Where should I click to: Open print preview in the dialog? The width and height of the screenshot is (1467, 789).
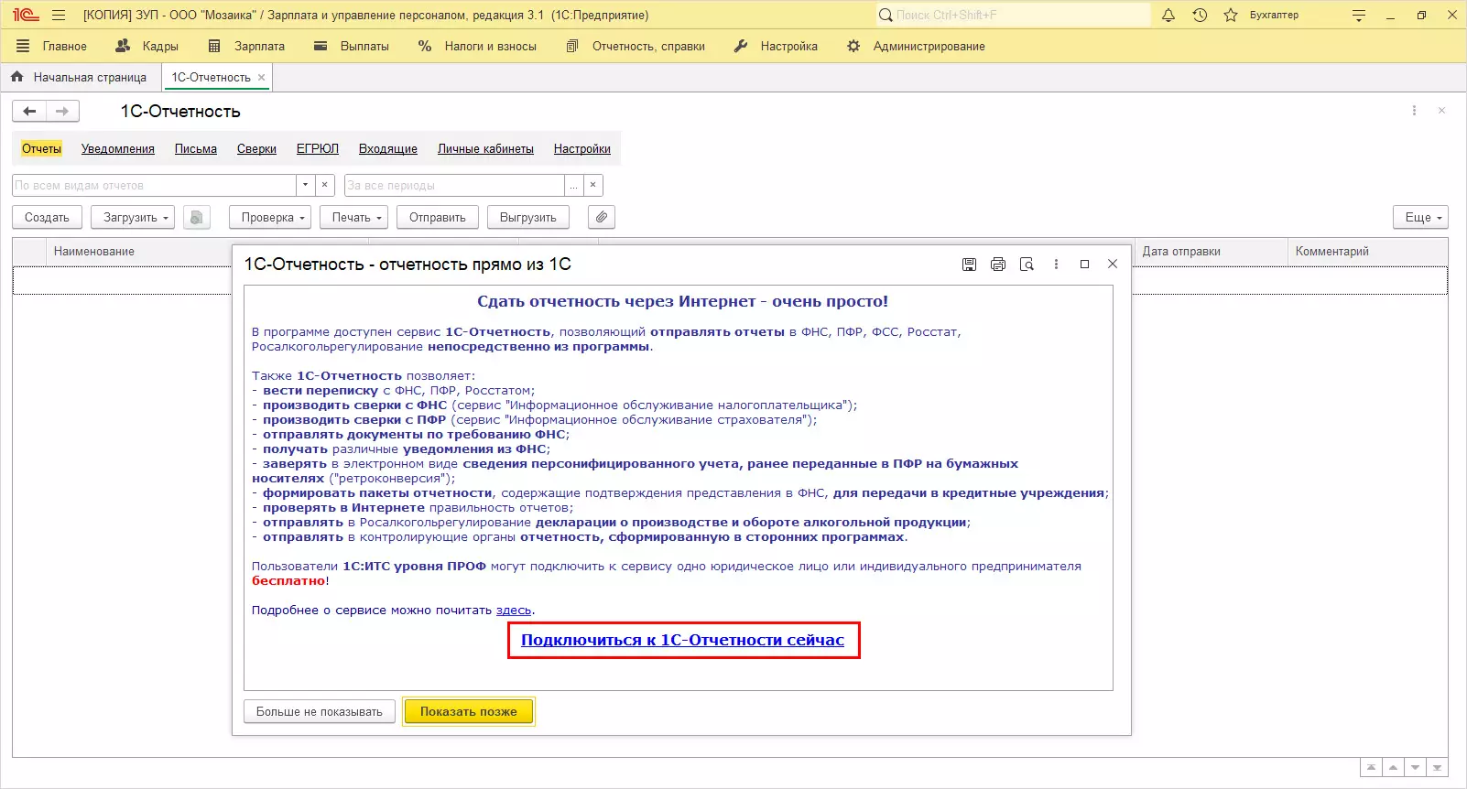click(1027, 265)
